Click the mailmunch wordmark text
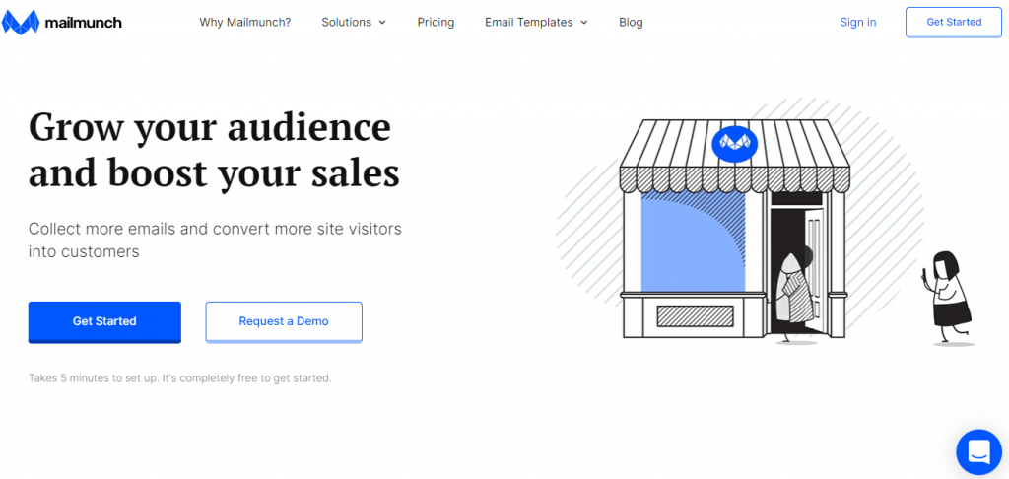The width and height of the screenshot is (1009, 479). tap(83, 24)
